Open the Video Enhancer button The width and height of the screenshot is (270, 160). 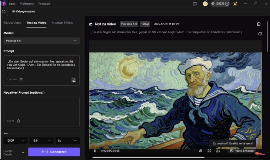[242, 151]
